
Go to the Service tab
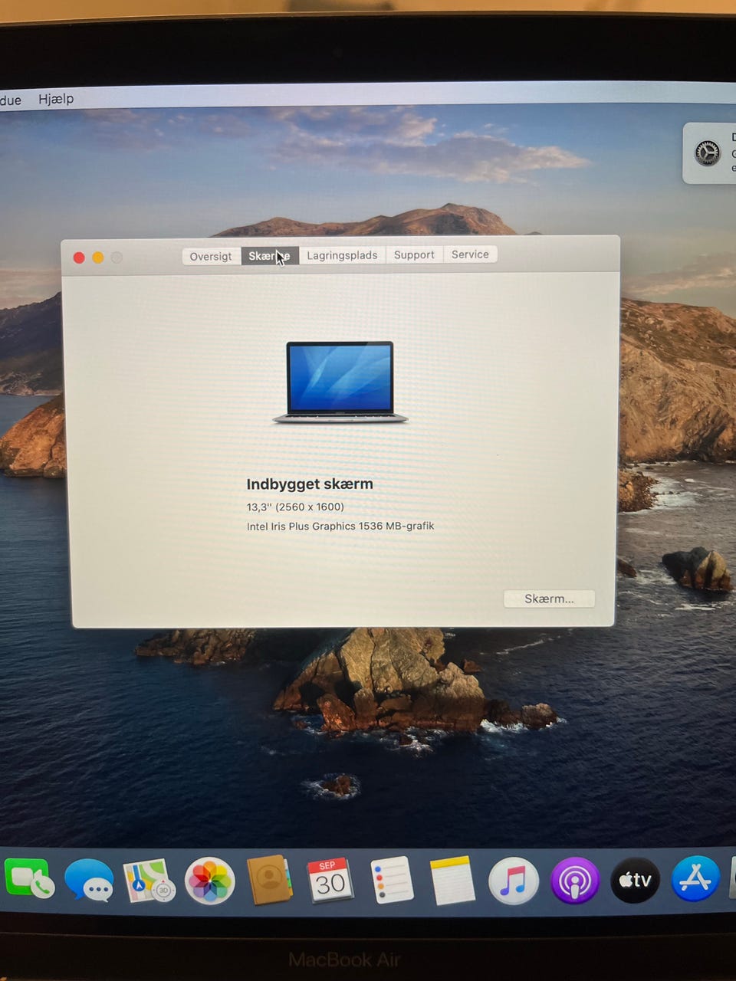tap(470, 254)
